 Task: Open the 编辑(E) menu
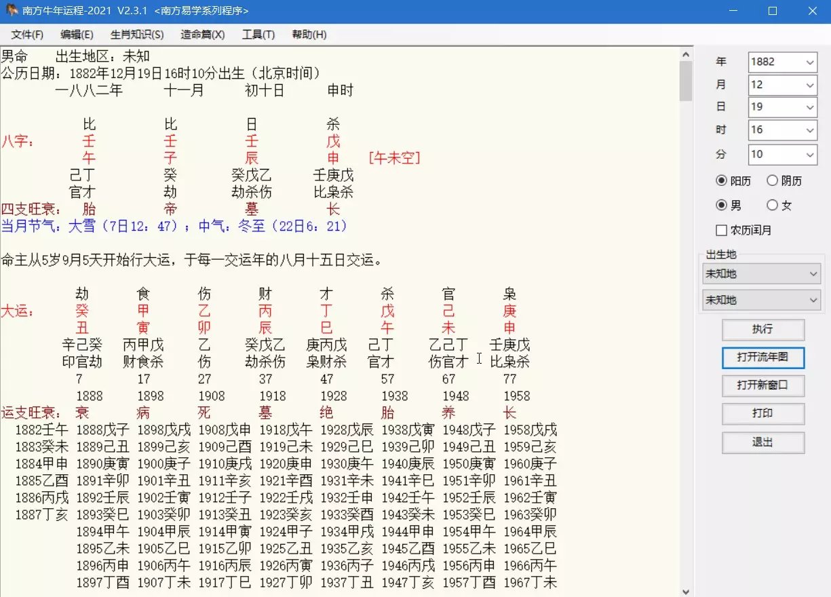tap(77, 35)
